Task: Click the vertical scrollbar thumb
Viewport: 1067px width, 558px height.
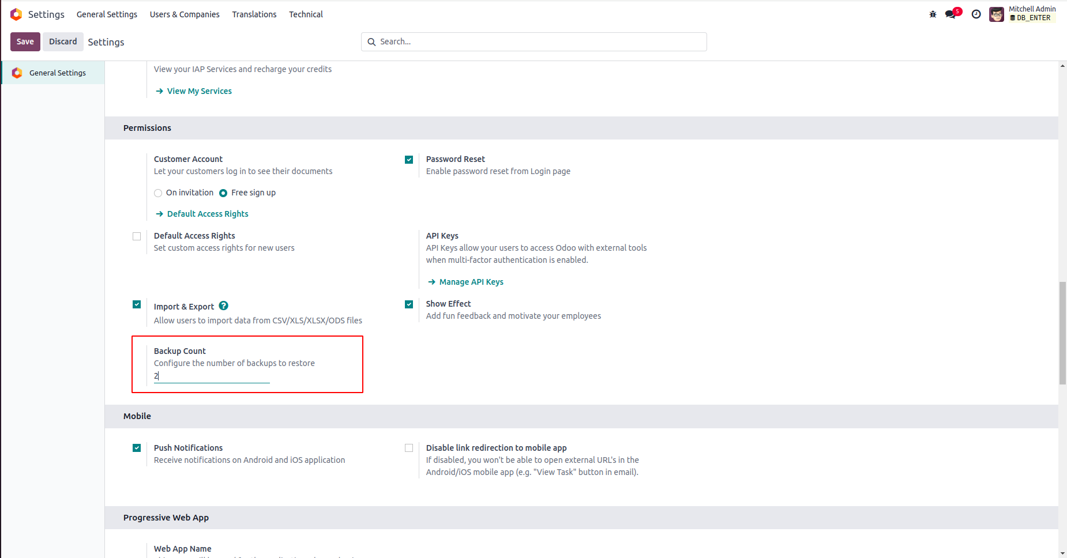Action: [1062, 333]
